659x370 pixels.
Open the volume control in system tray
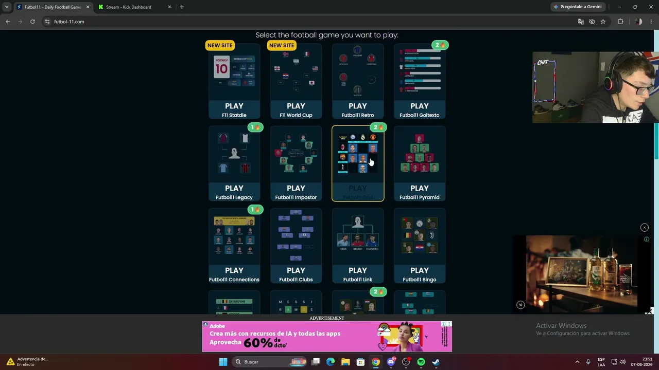point(622,362)
